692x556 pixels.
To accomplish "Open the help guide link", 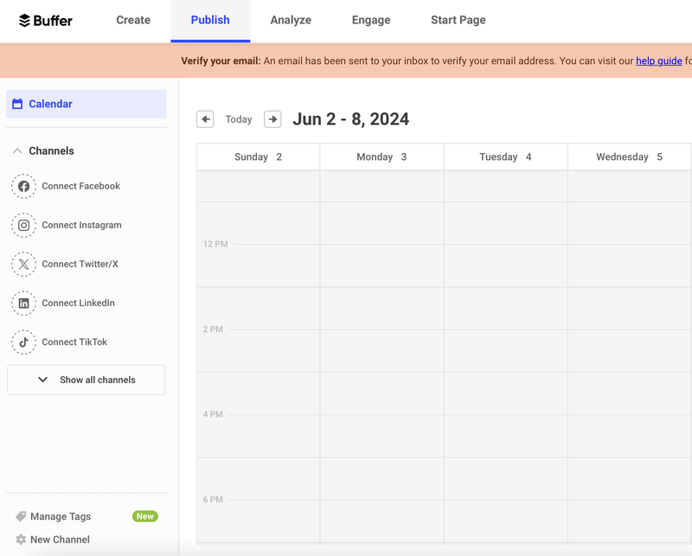I will click(x=658, y=61).
